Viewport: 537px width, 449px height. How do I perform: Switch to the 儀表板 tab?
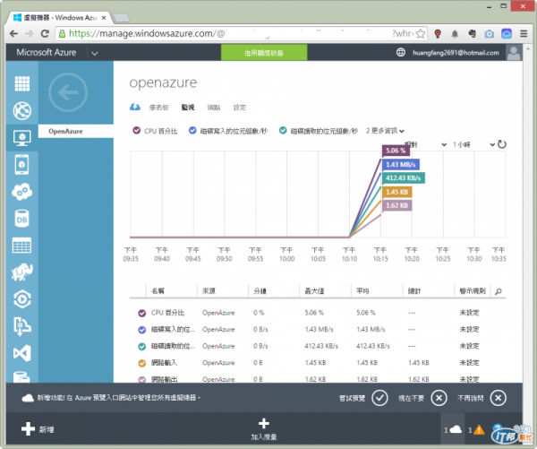pyautogui.click(x=159, y=108)
